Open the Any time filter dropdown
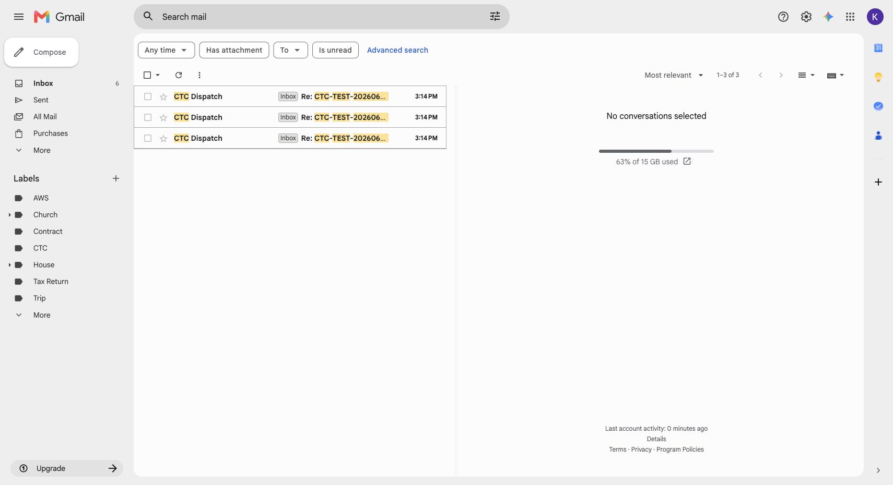Screen dimensions: 893x485 coord(166,50)
